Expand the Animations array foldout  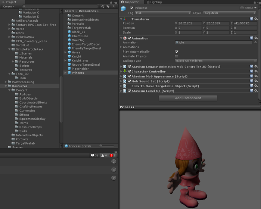coord(121,47)
